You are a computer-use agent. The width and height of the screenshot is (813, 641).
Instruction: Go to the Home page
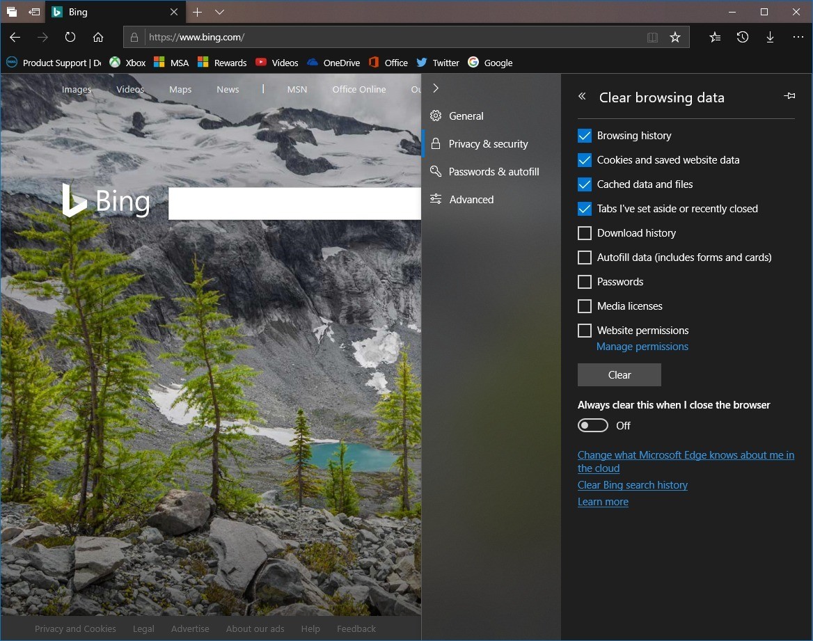click(x=98, y=38)
